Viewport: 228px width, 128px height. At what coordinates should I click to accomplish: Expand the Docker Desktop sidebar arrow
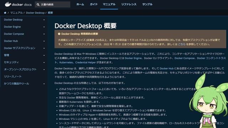[44, 20]
